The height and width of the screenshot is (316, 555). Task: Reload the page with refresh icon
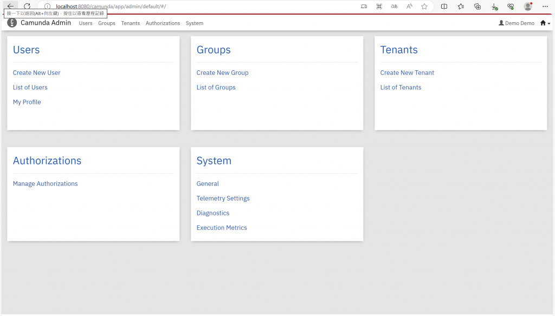point(27,6)
